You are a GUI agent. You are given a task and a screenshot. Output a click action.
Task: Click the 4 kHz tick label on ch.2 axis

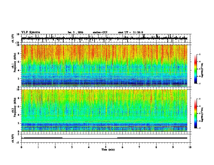19,115
